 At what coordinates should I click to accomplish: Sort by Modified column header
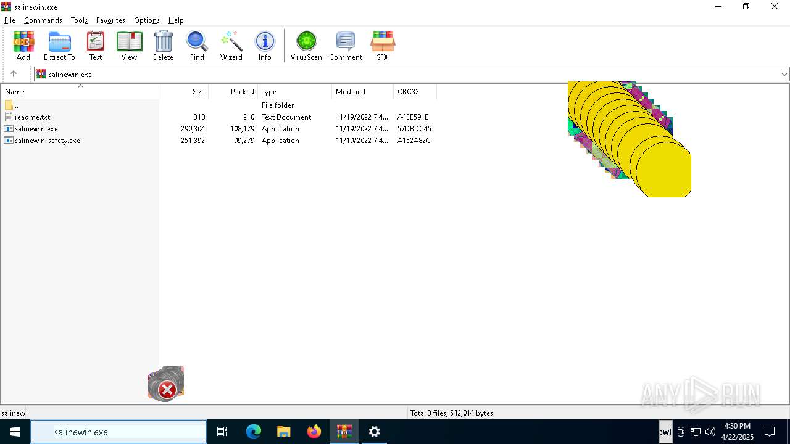point(363,92)
